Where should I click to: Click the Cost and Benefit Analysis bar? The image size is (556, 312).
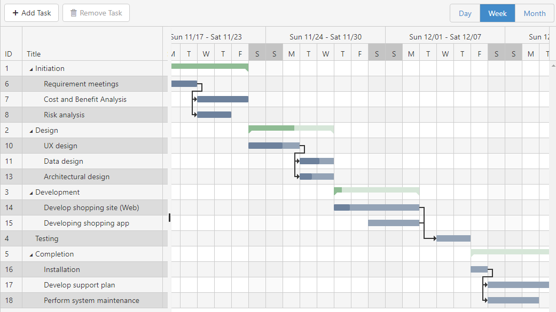coord(223,99)
